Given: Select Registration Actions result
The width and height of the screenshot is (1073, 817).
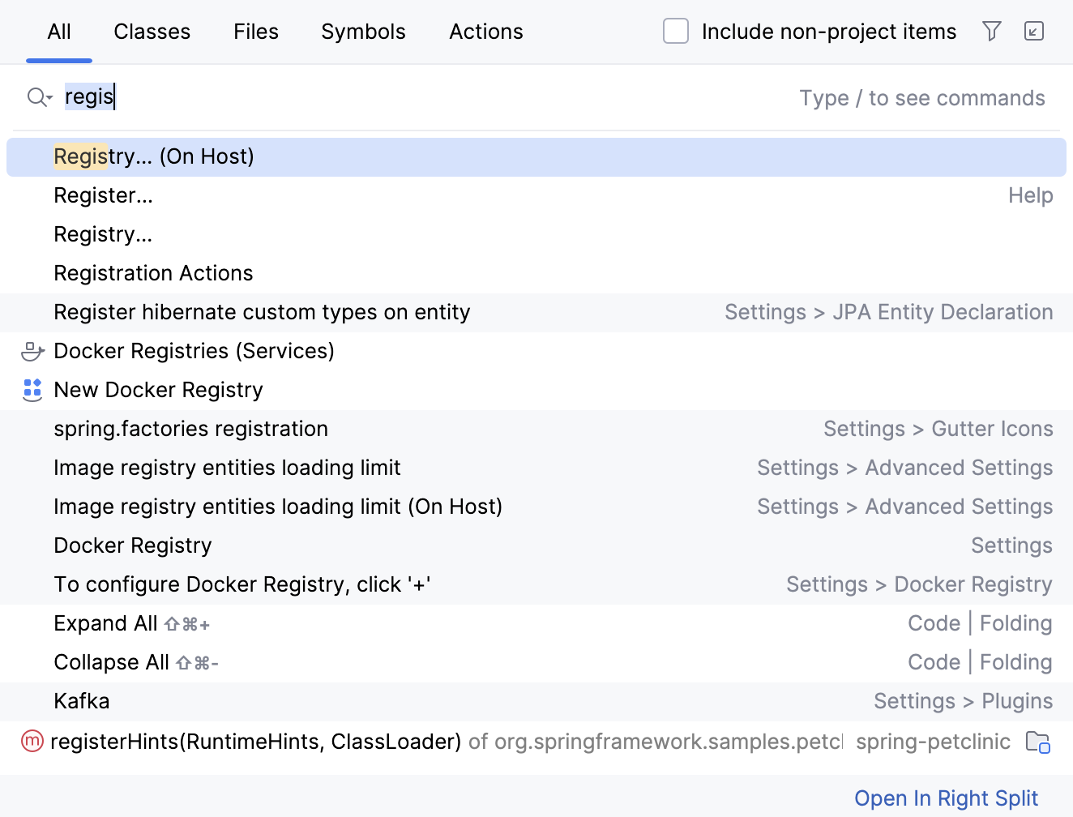Looking at the screenshot, I should (153, 273).
